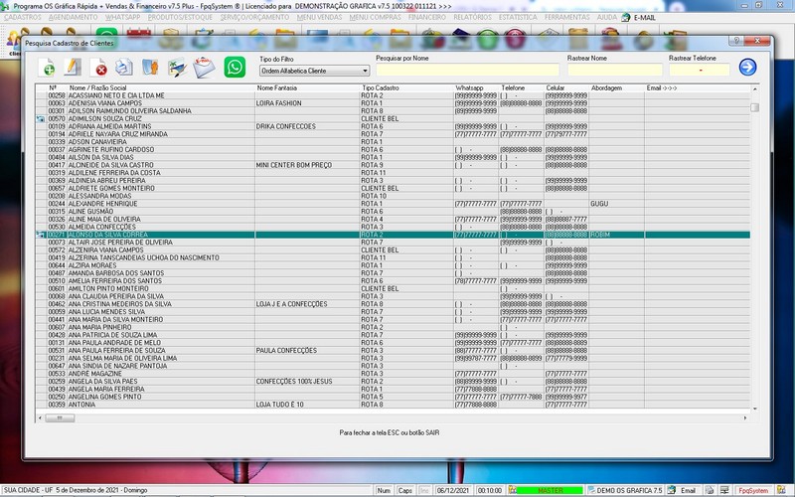Click the vertical scrollbar up arrow
The width and height of the screenshot is (795, 497).
[x=754, y=88]
